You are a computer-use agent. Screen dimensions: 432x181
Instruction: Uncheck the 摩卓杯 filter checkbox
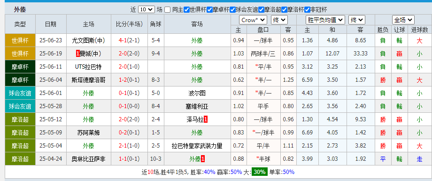[x=210, y=10]
